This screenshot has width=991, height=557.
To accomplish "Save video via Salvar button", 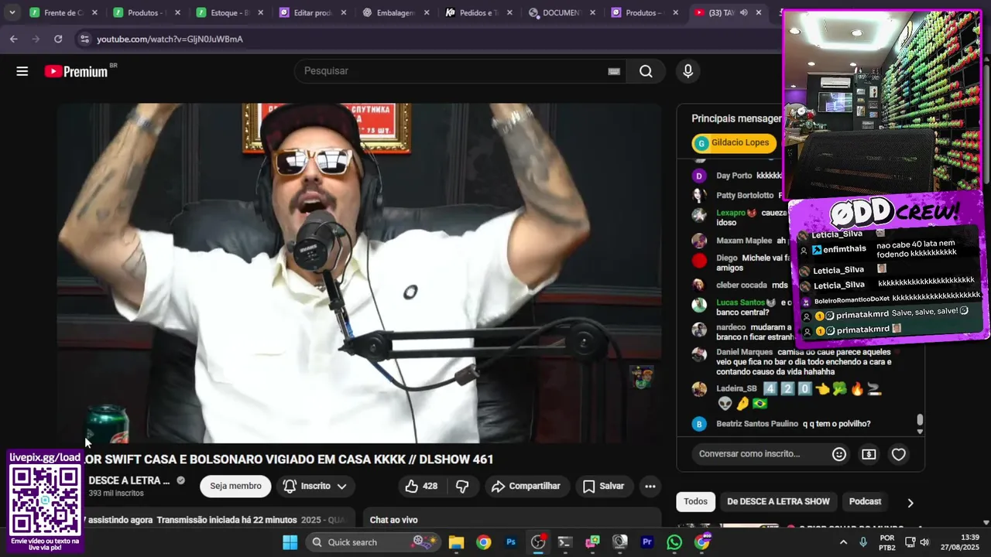I will pos(604,486).
